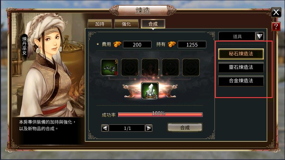
Task: Select the third empty material slot
Action: point(150,67)
